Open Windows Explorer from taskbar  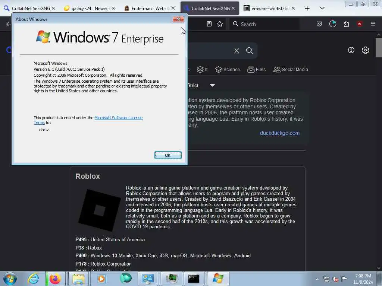tap(78, 279)
